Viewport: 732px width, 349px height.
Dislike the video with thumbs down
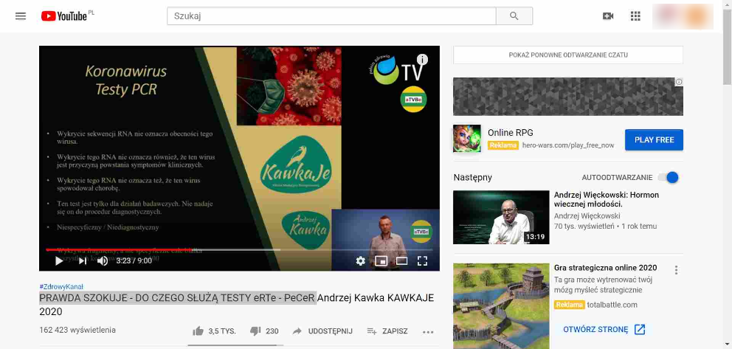pos(255,331)
